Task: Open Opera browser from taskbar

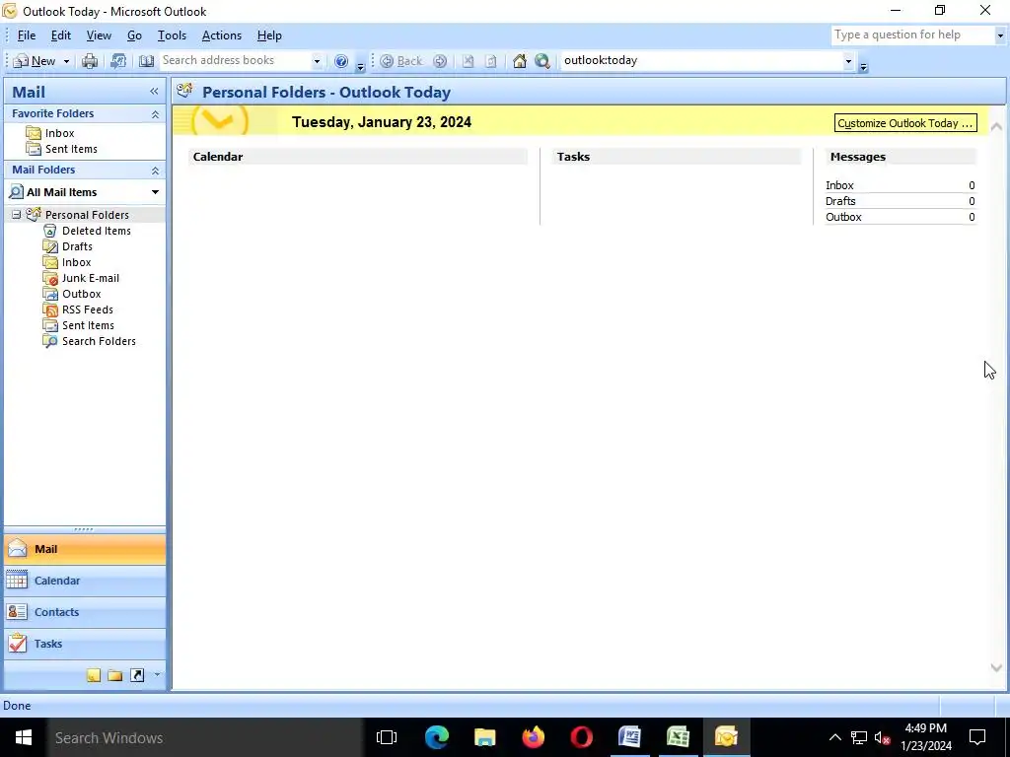Action: pos(581,737)
